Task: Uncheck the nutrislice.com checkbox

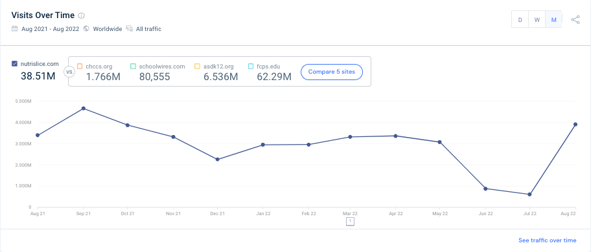Action: [x=15, y=64]
